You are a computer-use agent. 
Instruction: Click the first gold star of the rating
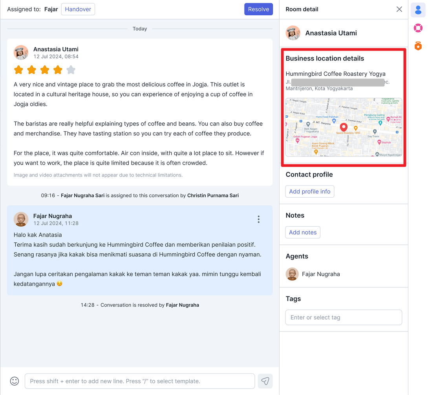click(x=18, y=70)
